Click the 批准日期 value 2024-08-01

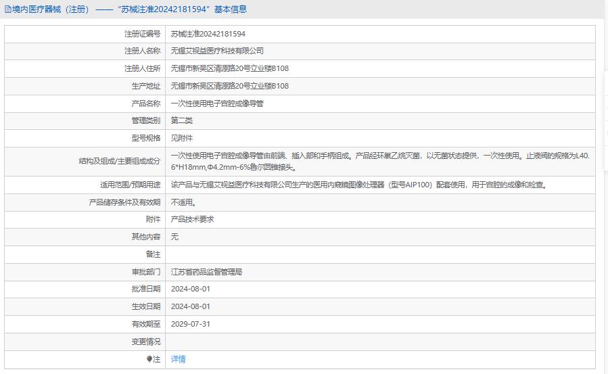point(190,289)
